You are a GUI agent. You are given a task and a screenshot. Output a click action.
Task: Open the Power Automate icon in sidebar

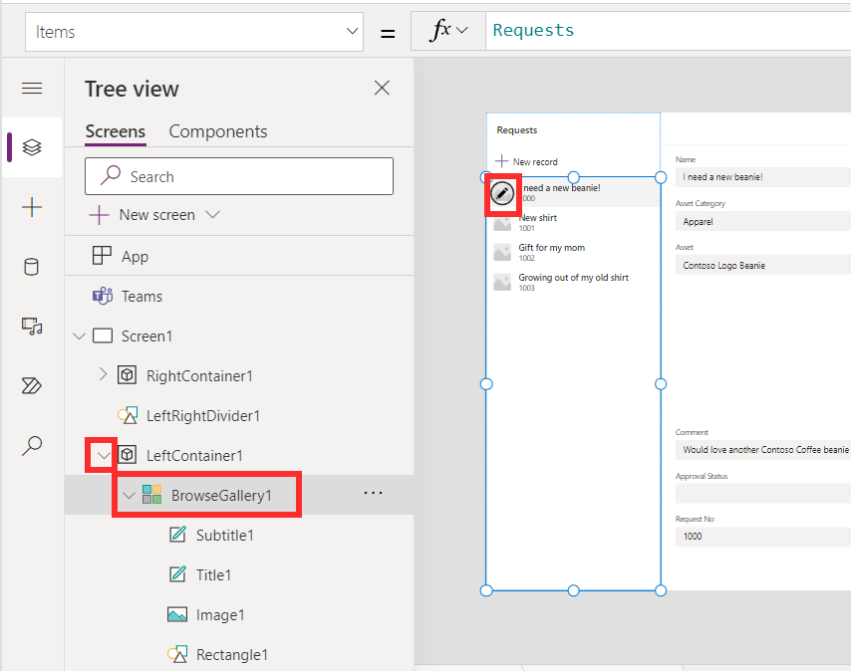tap(32, 386)
